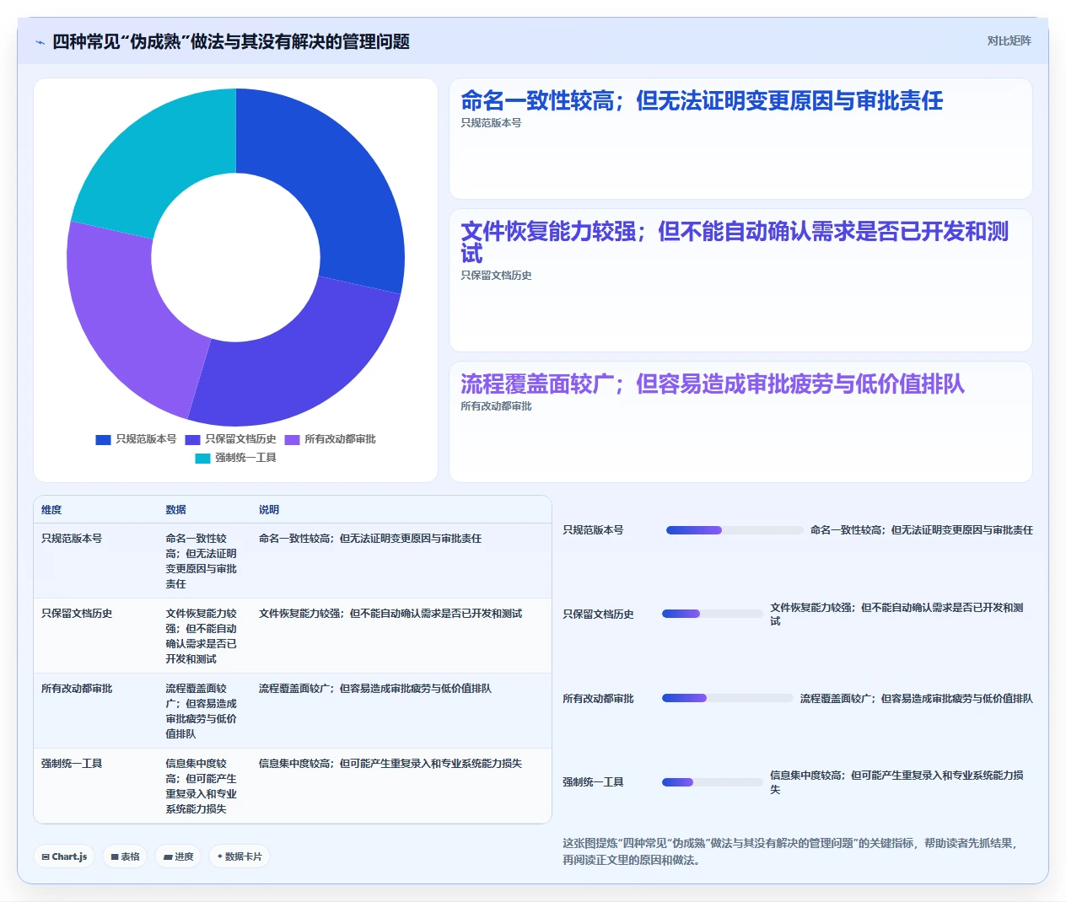Click the 表格 tag at the bottom
Image resolution: width=1066 pixels, height=902 pixels.
(125, 856)
